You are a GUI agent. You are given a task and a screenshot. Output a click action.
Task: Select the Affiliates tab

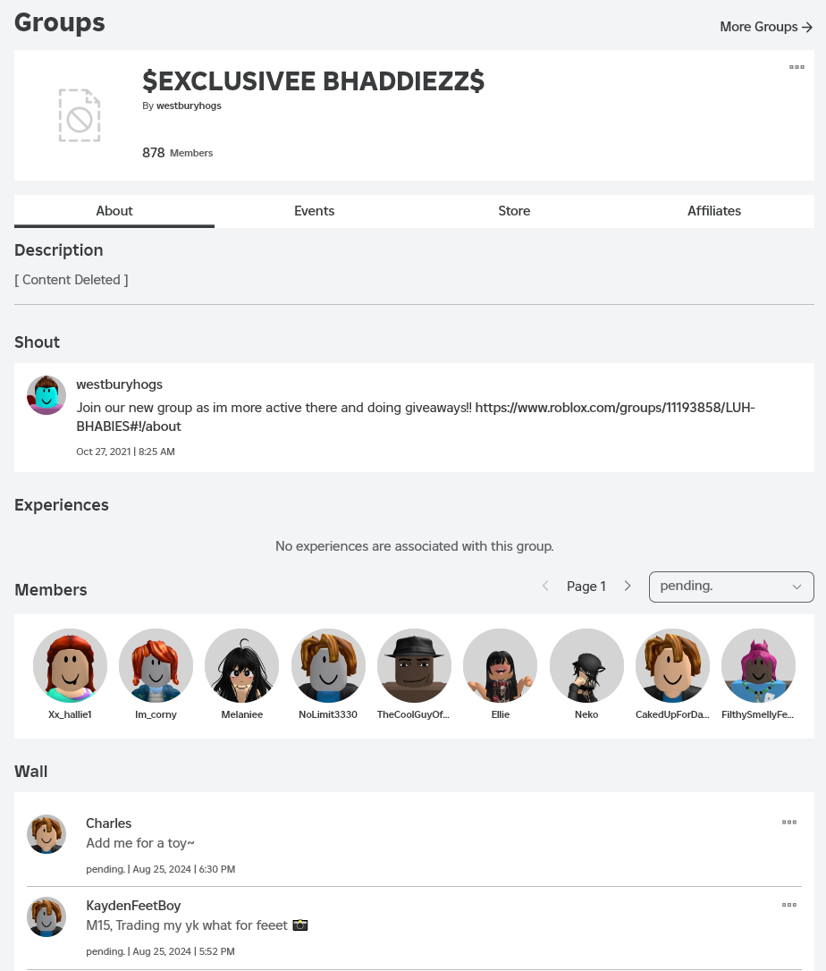714,211
